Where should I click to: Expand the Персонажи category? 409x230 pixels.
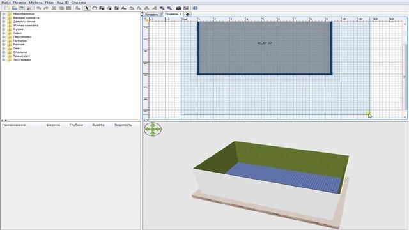coord(4,37)
